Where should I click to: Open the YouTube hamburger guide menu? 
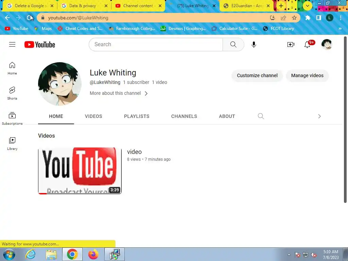pyautogui.click(x=12, y=45)
